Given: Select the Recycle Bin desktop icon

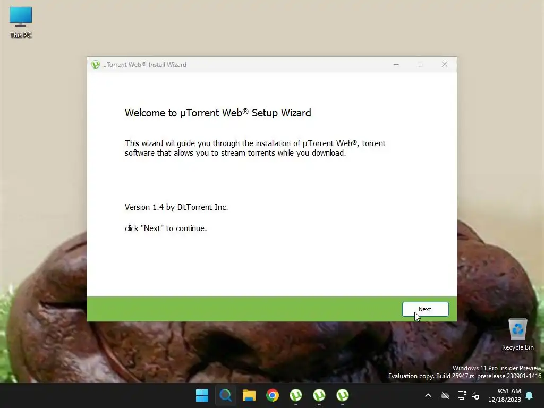Looking at the screenshot, I should click(517, 335).
